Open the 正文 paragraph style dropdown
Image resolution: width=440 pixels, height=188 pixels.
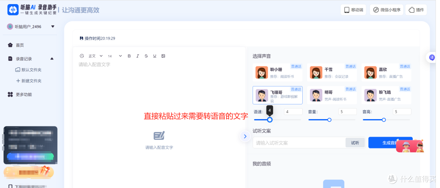(x=96, y=56)
